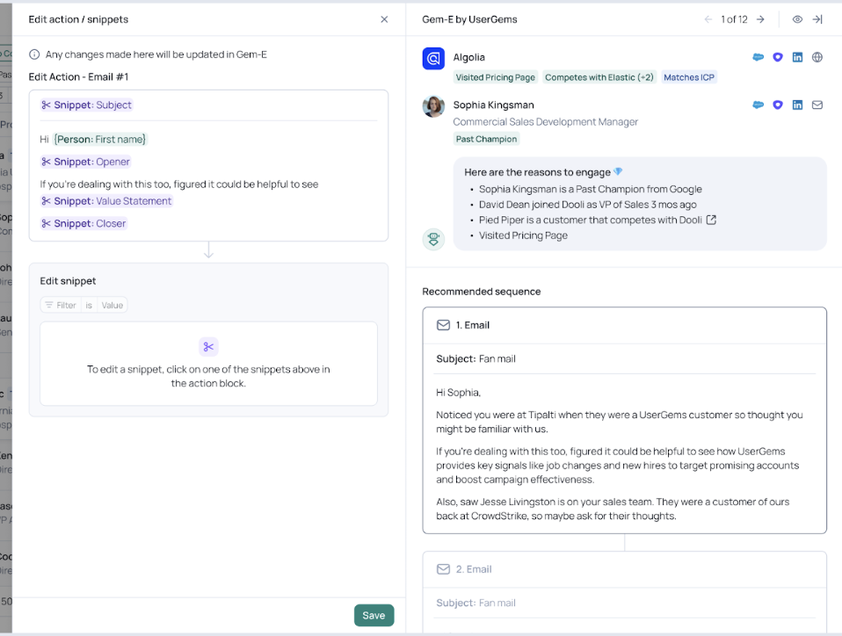This screenshot has height=636, width=842.
Task: Click the 'If you're dealing with this too' template text
Action: tap(178, 184)
